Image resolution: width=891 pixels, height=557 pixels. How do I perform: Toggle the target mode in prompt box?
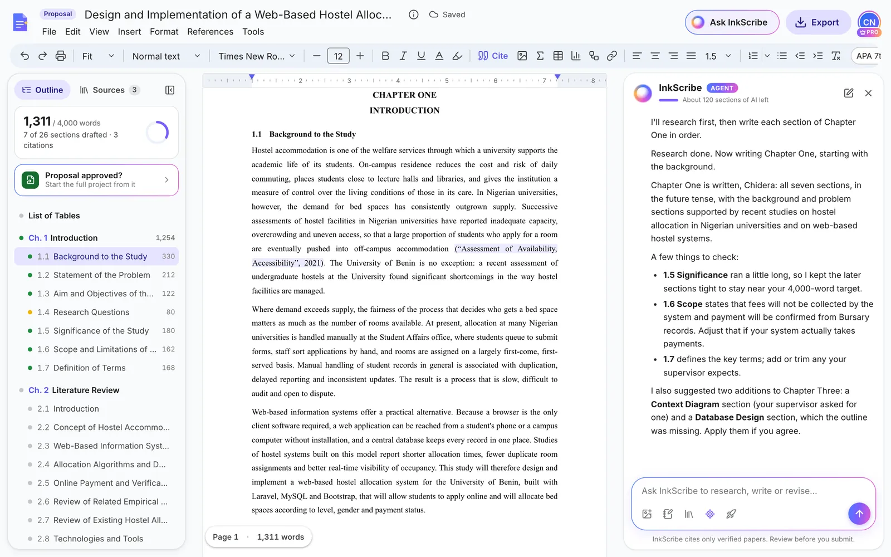710,514
